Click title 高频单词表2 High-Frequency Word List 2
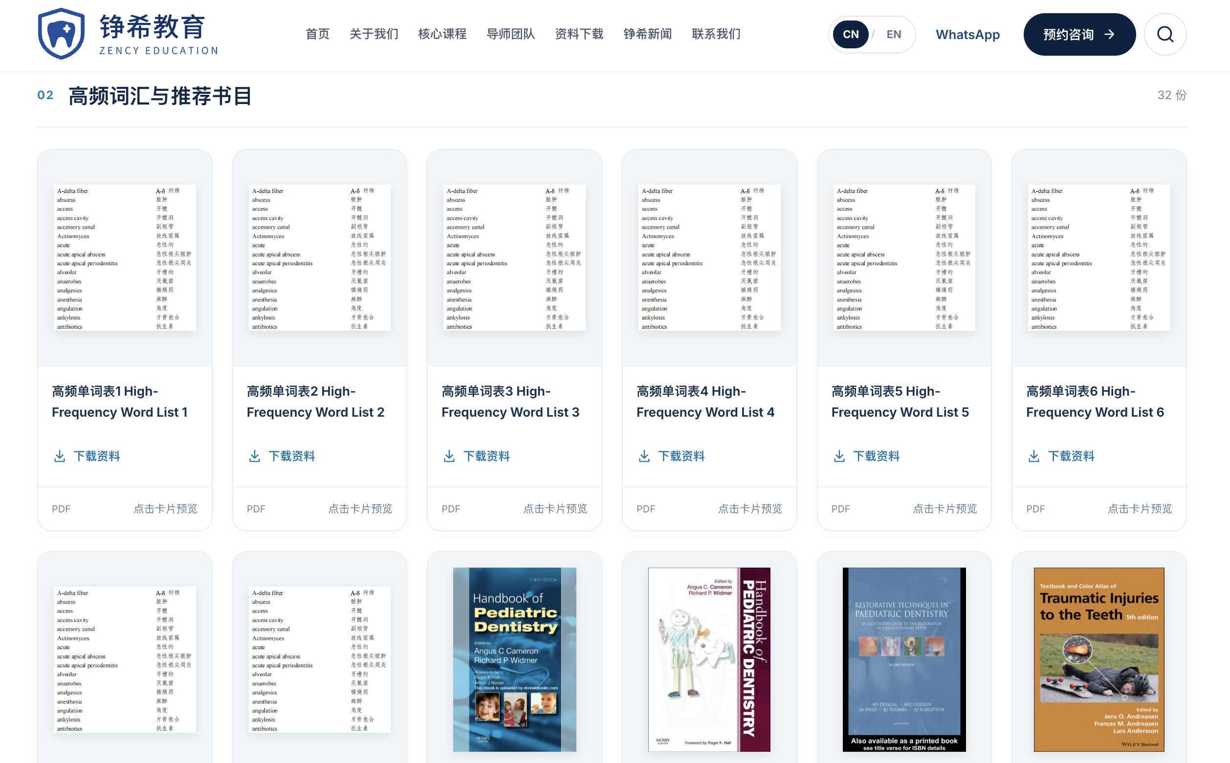The image size is (1230, 763). [316, 402]
